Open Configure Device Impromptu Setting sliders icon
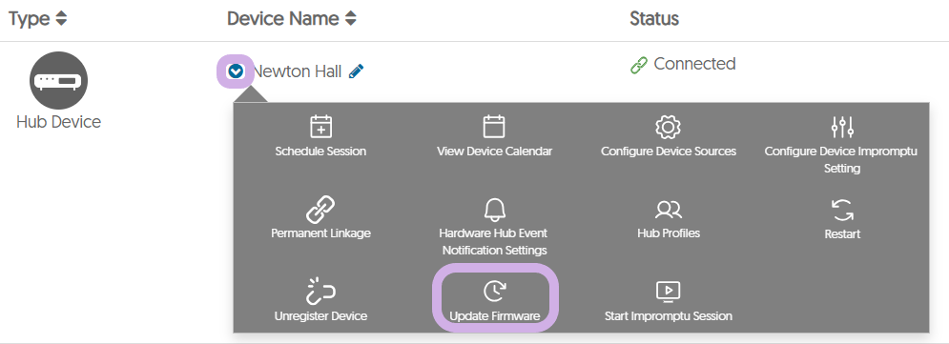Viewport: 949px width, 344px height. (x=842, y=127)
